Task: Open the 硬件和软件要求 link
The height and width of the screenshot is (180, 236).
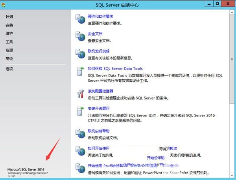Action: click(100, 17)
